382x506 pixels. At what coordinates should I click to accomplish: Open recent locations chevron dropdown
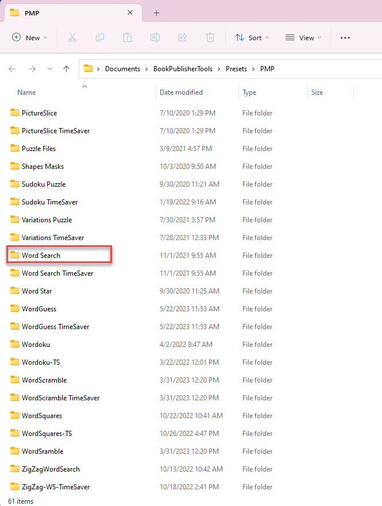pyautogui.click(x=49, y=69)
